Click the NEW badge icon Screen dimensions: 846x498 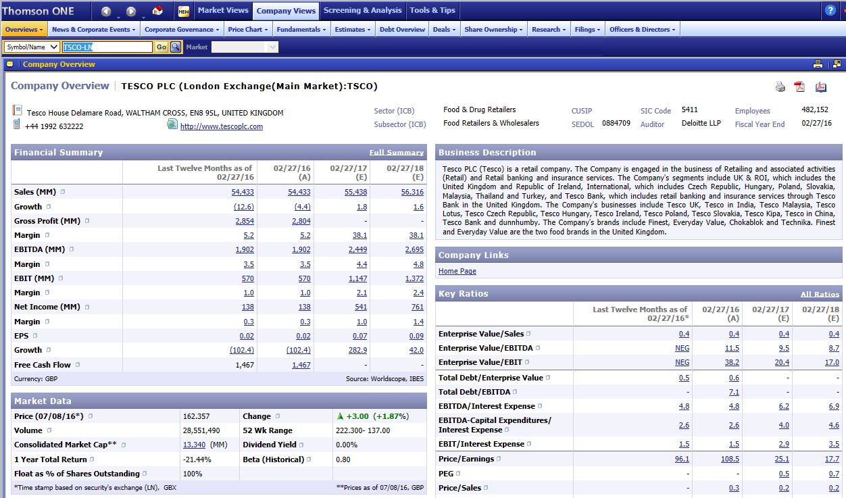click(x=183, y=11)
